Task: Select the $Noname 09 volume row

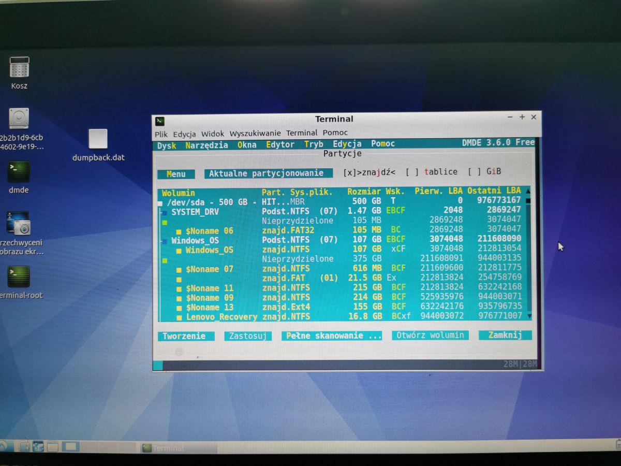Action: click(x=342, y=297)
